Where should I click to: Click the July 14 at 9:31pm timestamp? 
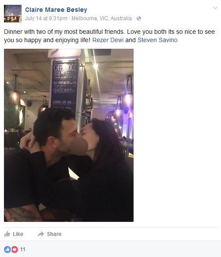pyautogui.click(x=46, y=18)
